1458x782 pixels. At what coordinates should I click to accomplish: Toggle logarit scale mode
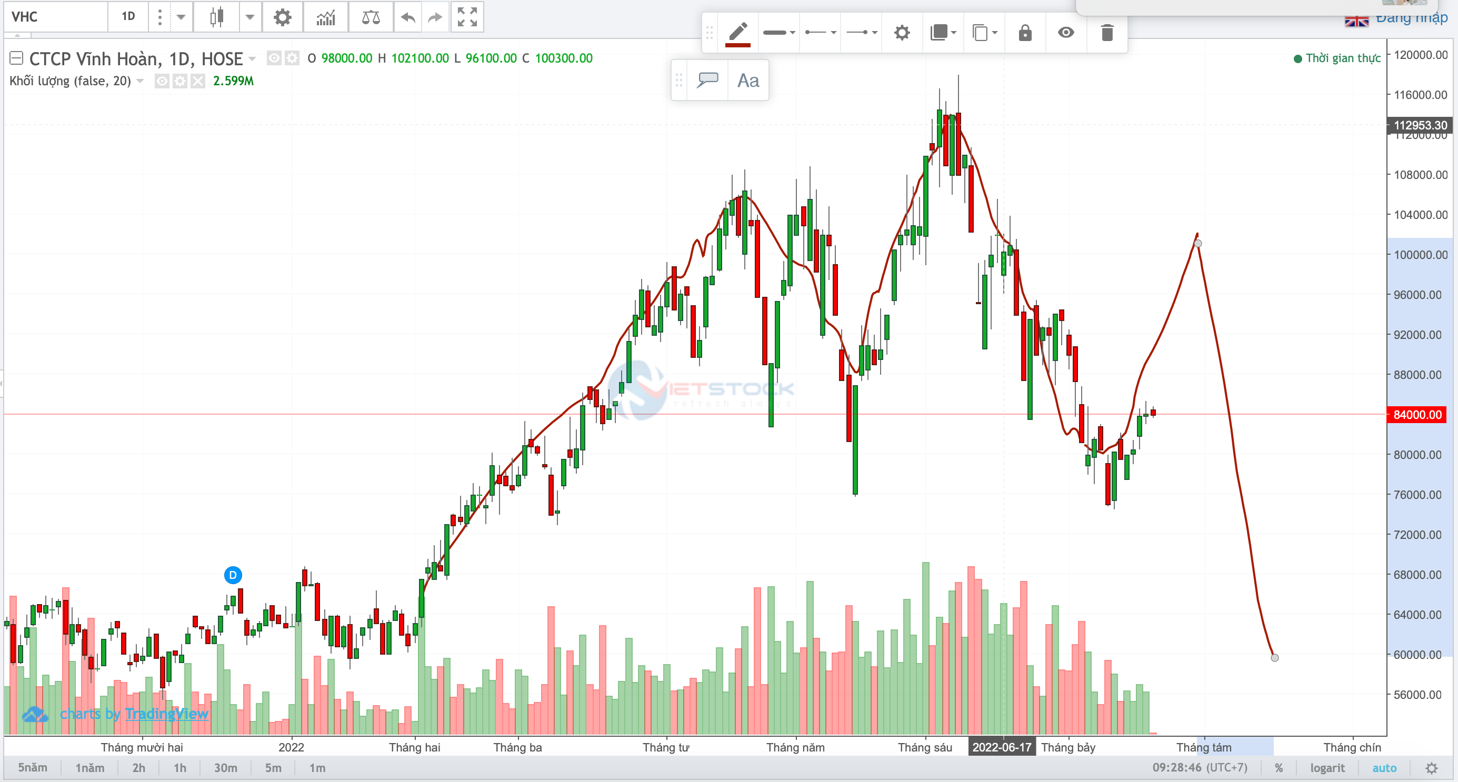point(1327,768)
